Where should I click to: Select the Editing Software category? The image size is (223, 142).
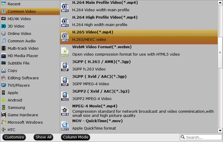pyautogui.click(x=23, y=78)
